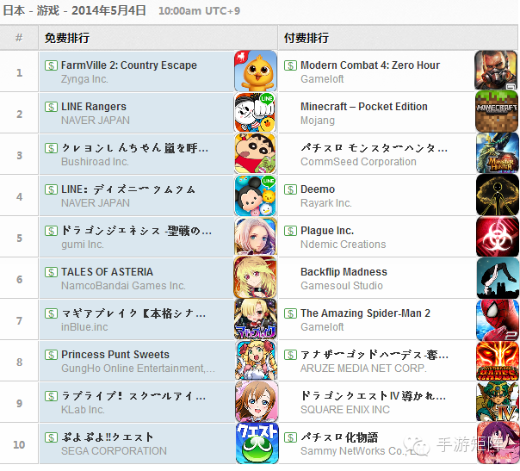Screen dimensions: 520x471
Task: Open the Backflip Madness title link
Action: point(344,272)
